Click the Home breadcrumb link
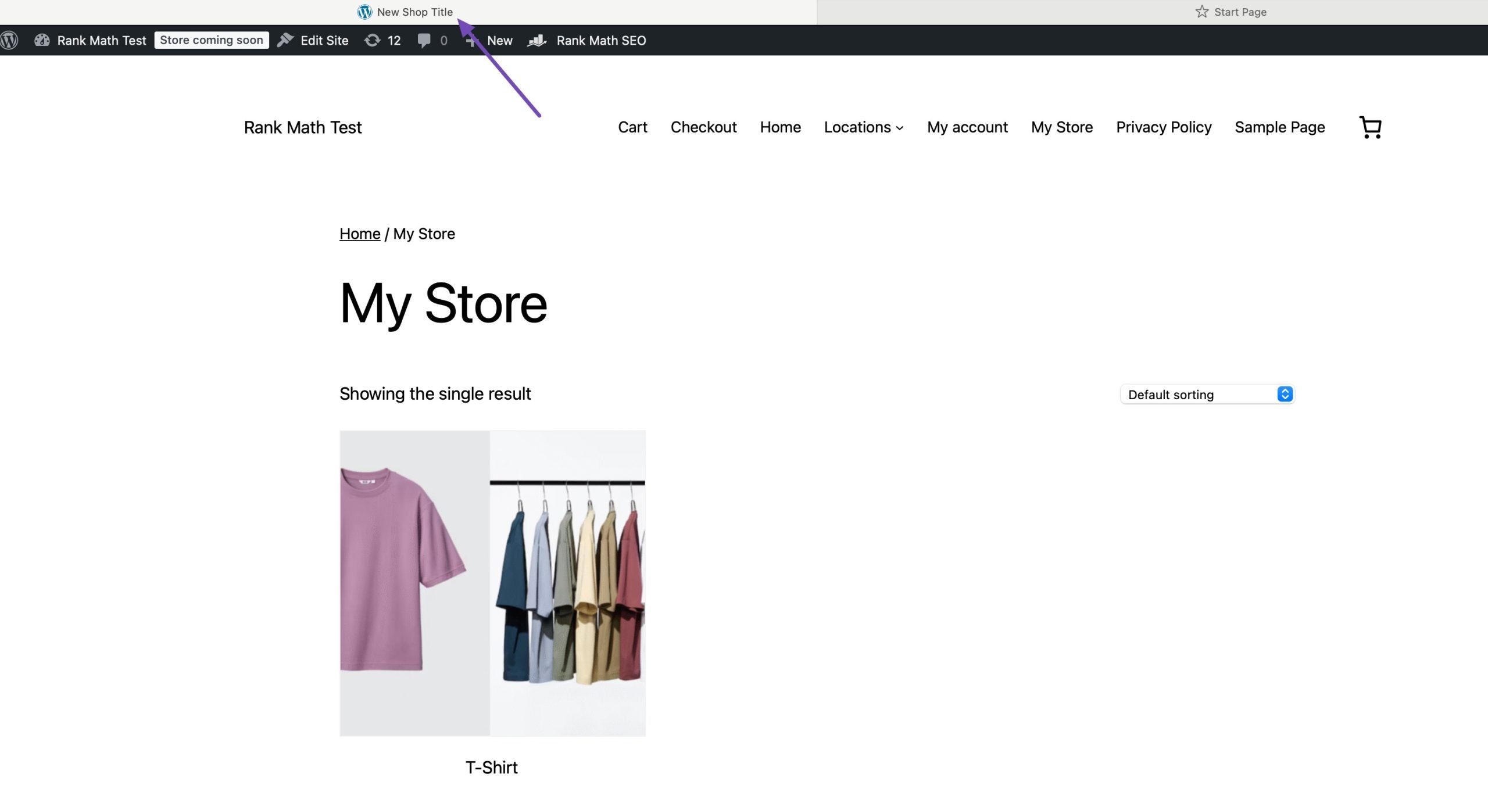This screenshot has width=1488, height=785. tap(360, 234)
